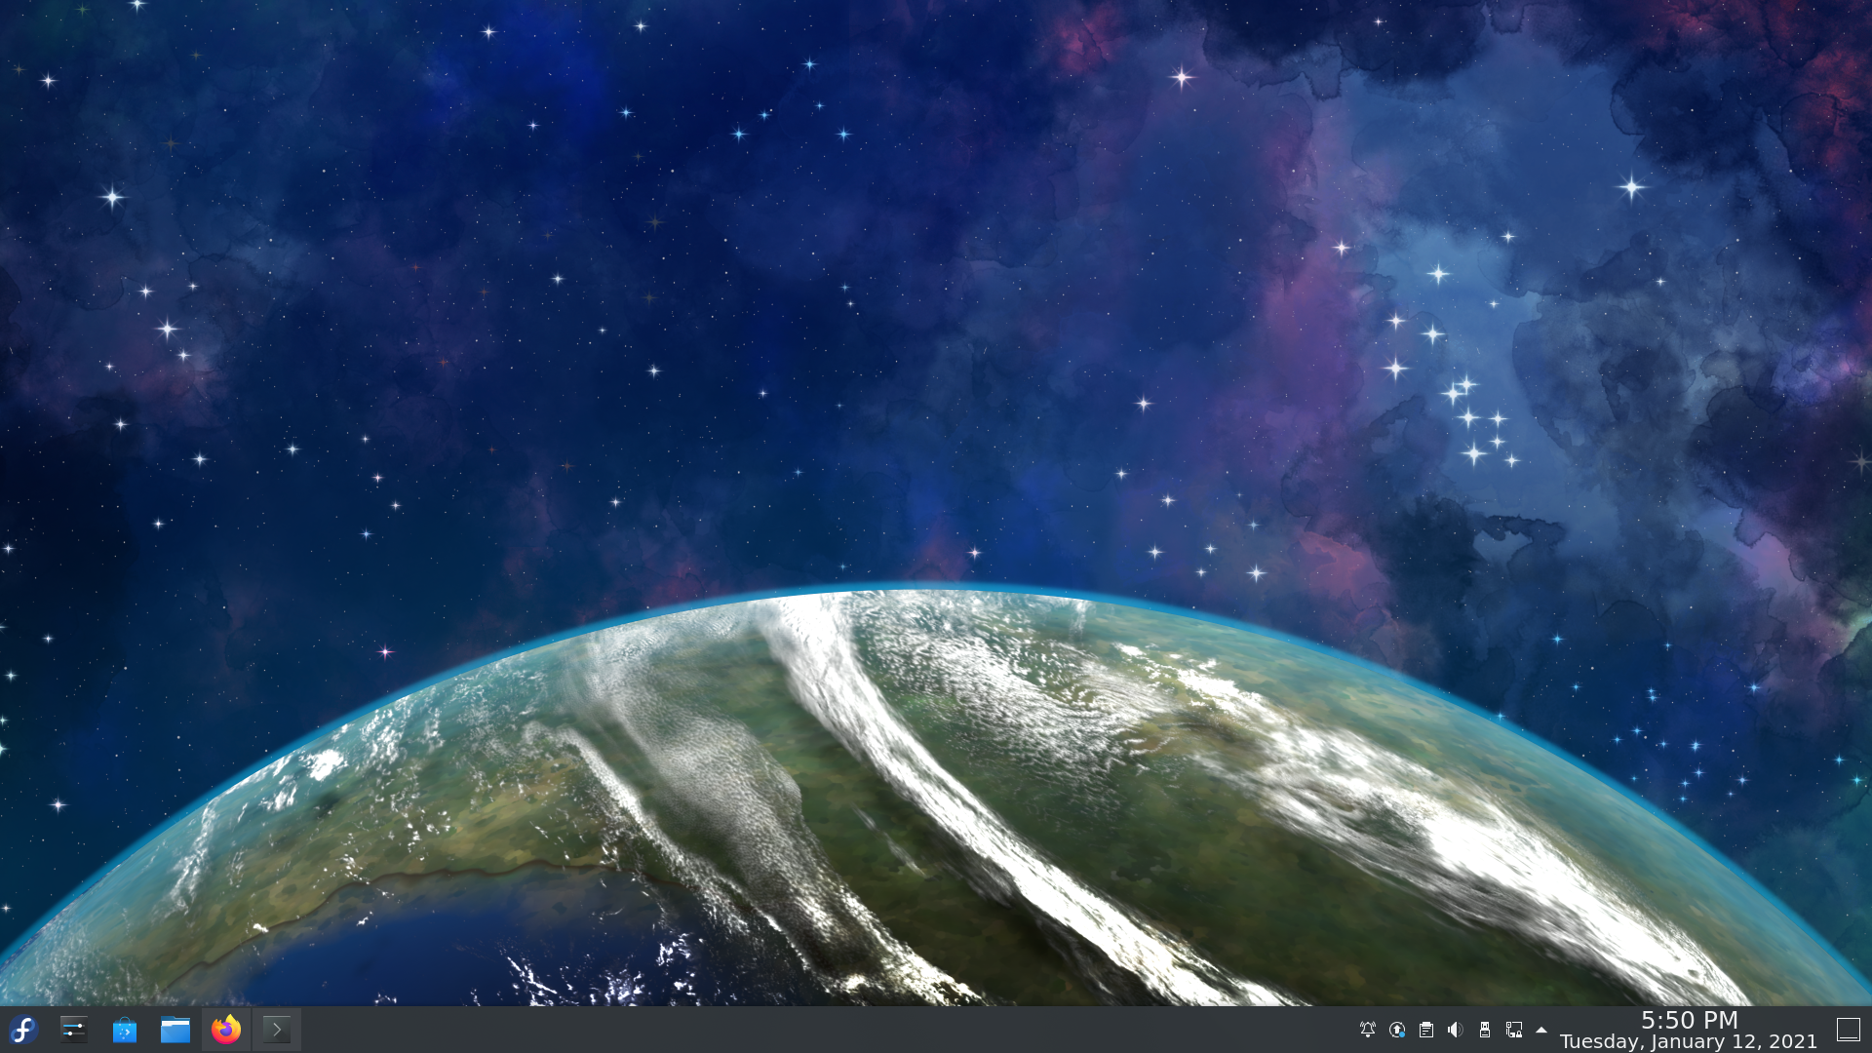Screen dimensions: 1872x1053
Task: Open the software updates tray icon
Action: coord(1397,1030)
